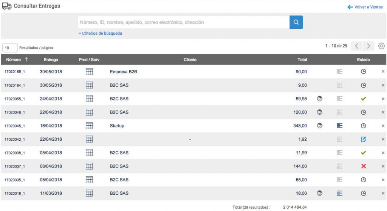Image resolution: width=387 pixels, height=211 pixels.
Task: Open products grid icon for 17020018_1
Action: click(x=89, y=193)
